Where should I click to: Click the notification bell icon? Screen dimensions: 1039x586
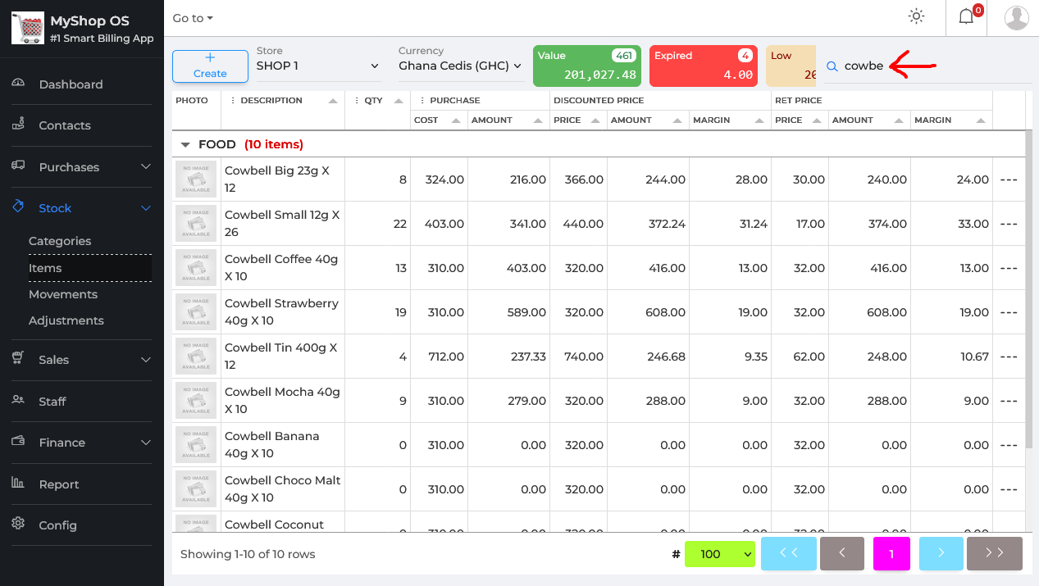click(x=966, y=17)
